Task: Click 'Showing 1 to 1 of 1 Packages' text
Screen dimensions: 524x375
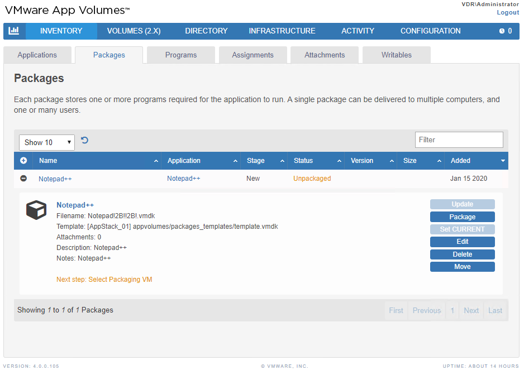Action: pos(65,310)
